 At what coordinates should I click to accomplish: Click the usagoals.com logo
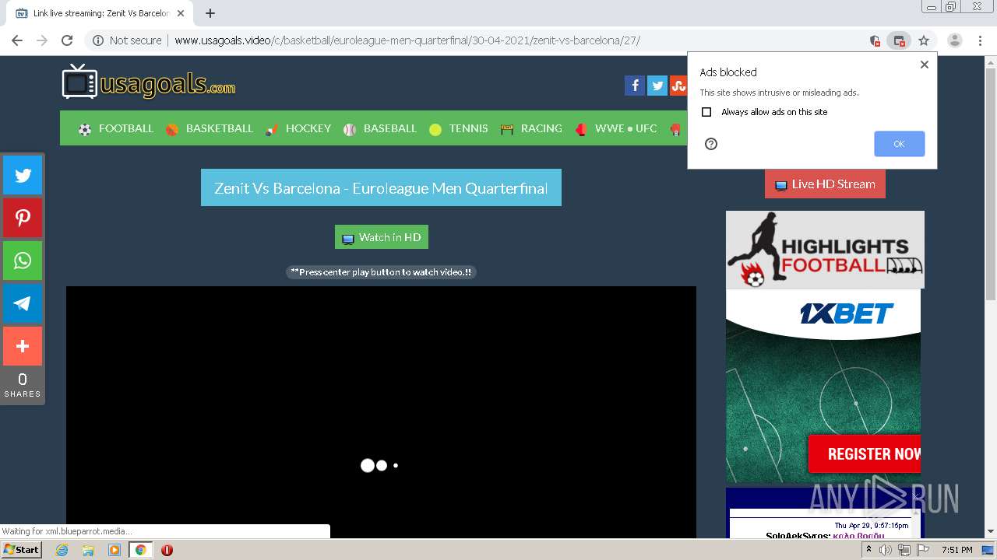(x=149, y=82)
